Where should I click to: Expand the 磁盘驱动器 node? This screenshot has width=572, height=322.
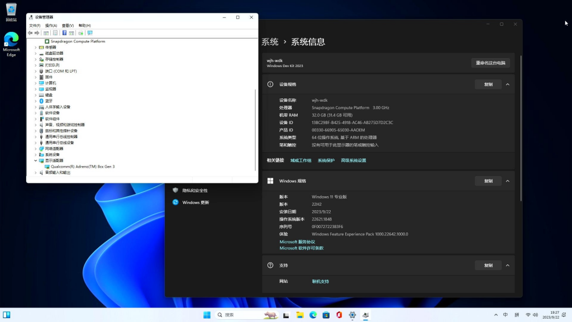pos(35,53)
